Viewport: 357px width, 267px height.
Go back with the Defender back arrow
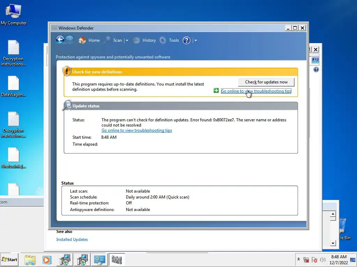tap(60, 40)
